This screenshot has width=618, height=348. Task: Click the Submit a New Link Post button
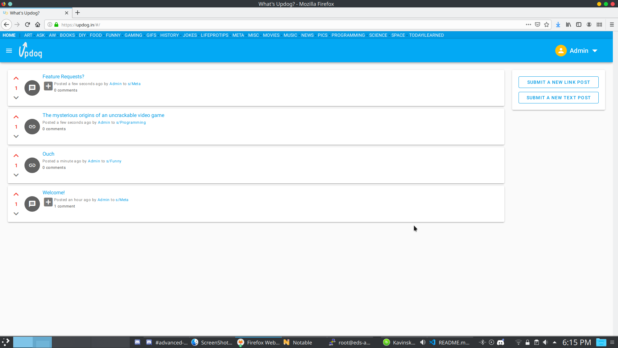[x=558, y=82]
